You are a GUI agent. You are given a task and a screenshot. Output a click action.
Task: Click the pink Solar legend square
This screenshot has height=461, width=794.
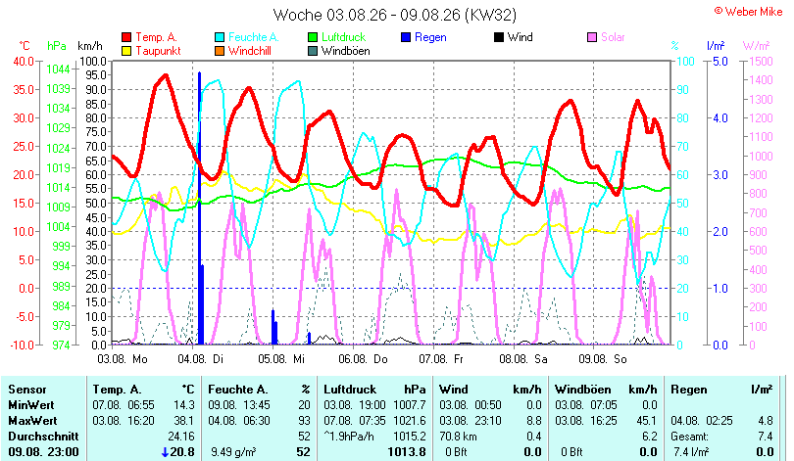pos(592,37)
